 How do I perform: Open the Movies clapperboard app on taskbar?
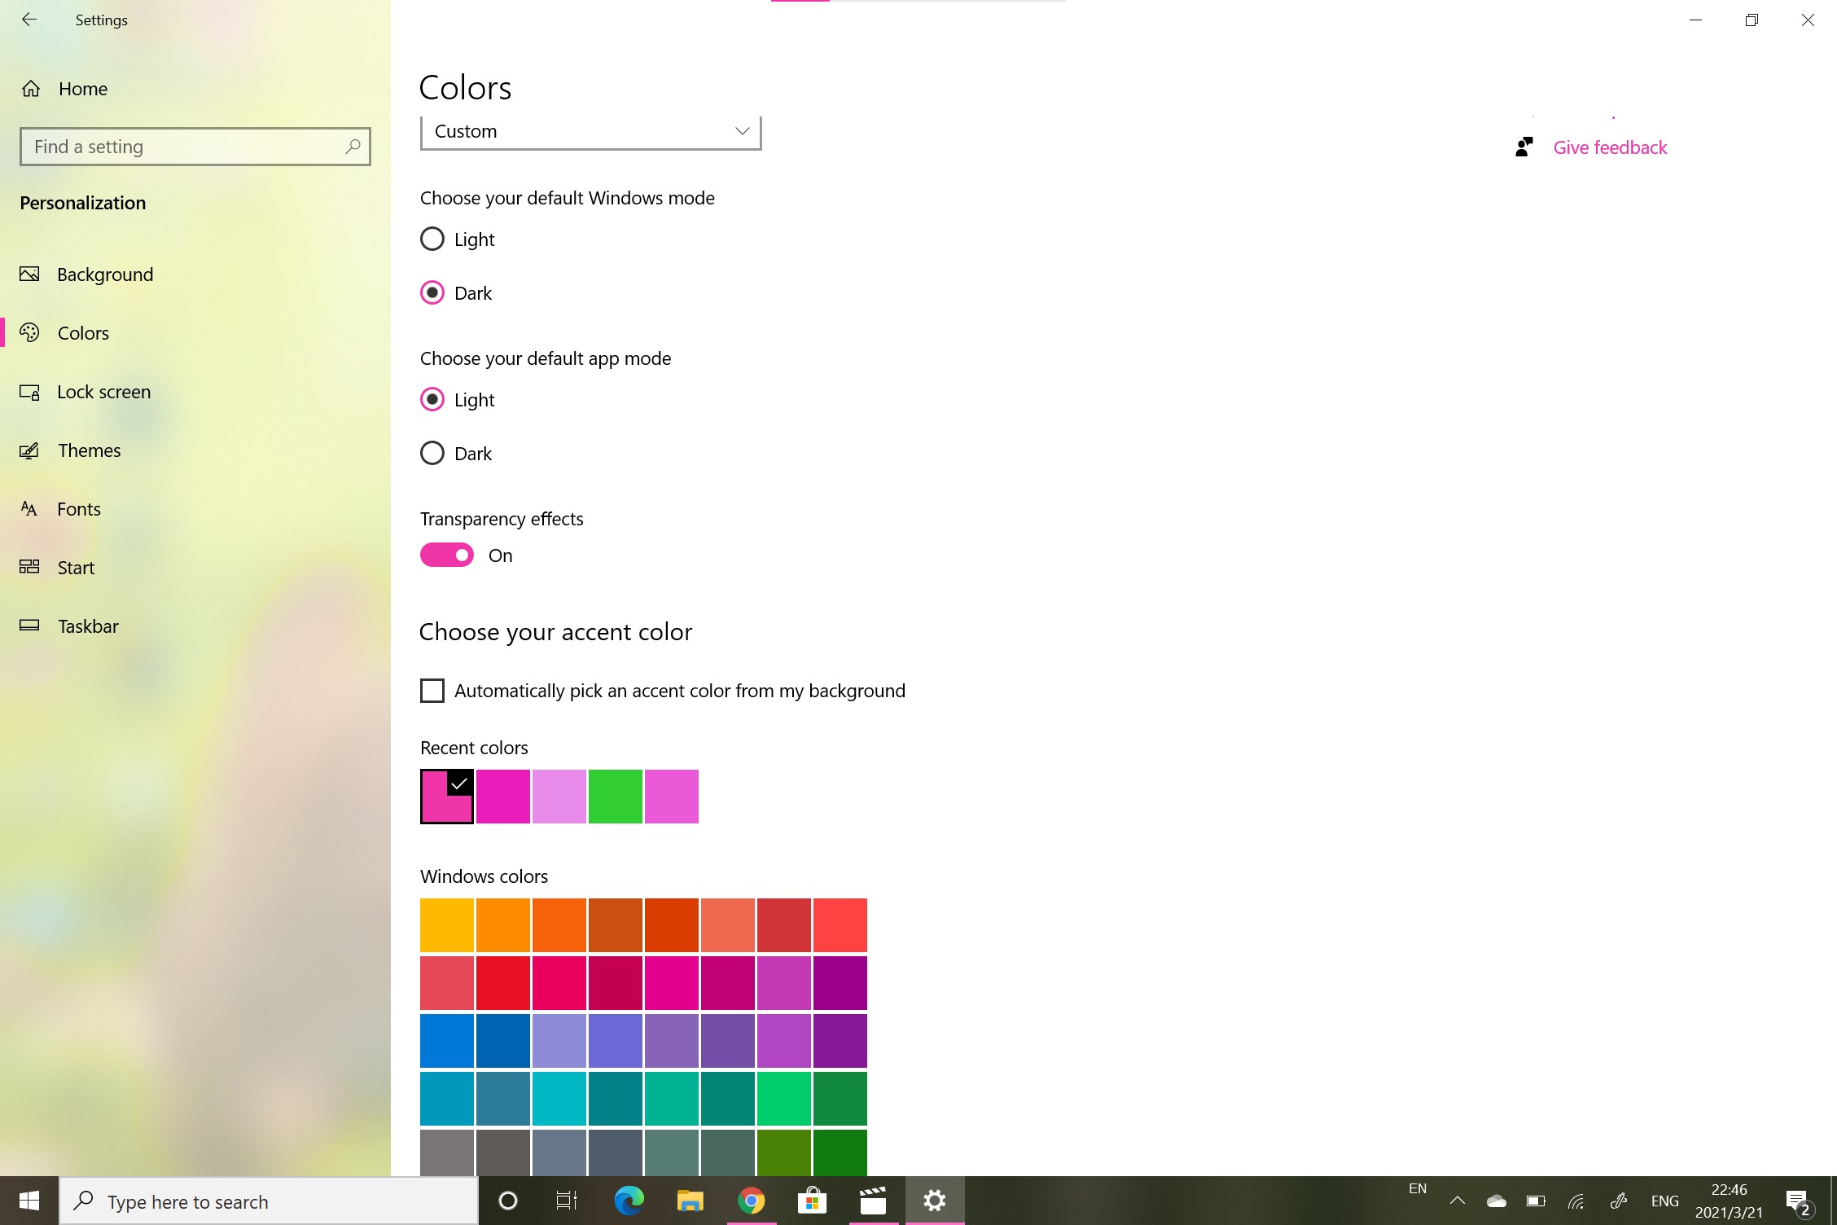coord(873,1201)
